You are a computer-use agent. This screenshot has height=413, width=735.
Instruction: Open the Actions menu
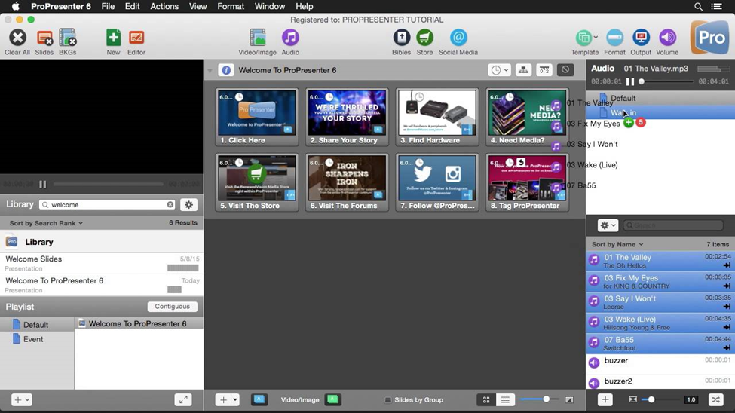click(x=164, y=7)
